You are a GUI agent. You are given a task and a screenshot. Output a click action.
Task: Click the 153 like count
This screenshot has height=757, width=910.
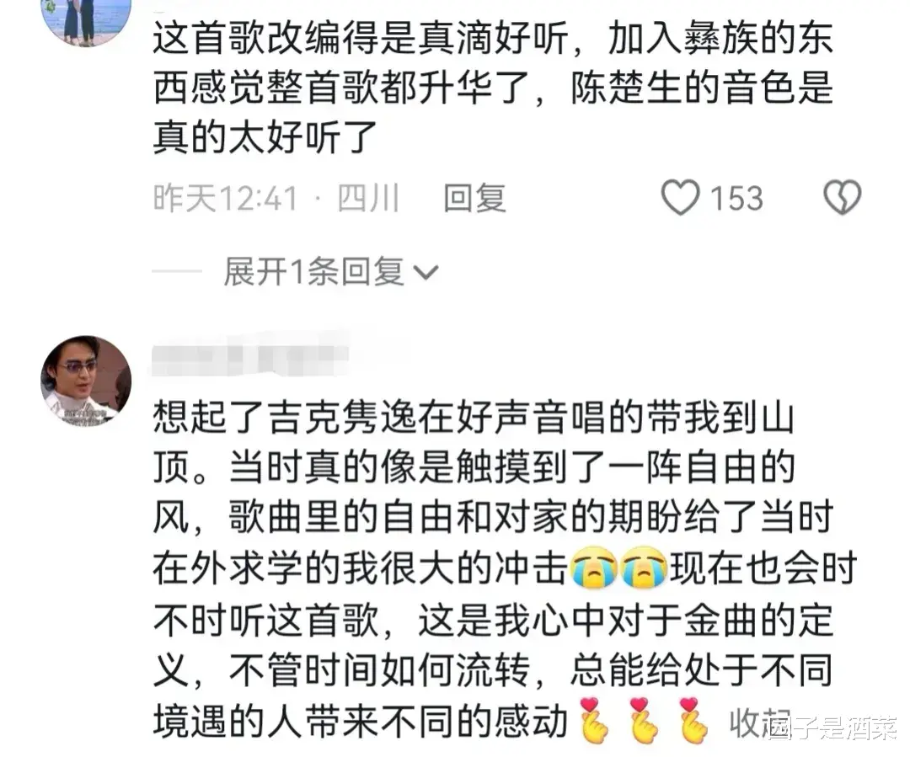736,199
